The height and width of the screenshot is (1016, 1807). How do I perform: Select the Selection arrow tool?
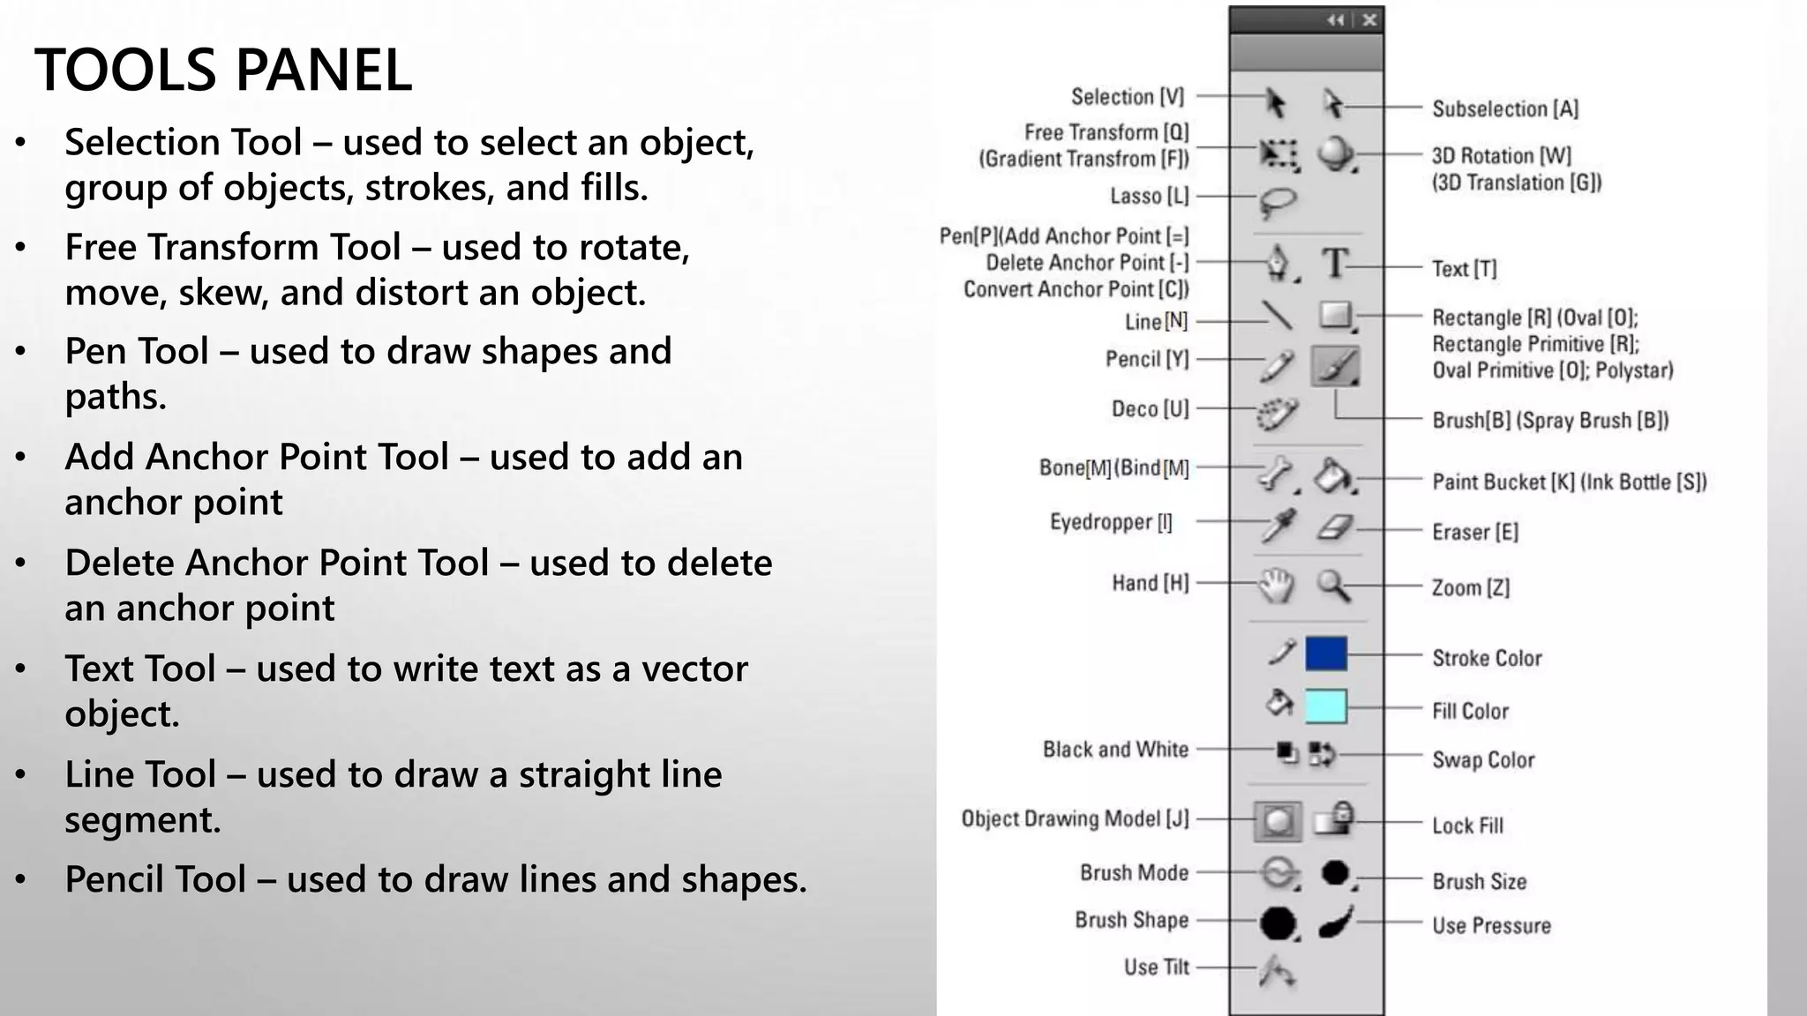tap(1275, 103)
